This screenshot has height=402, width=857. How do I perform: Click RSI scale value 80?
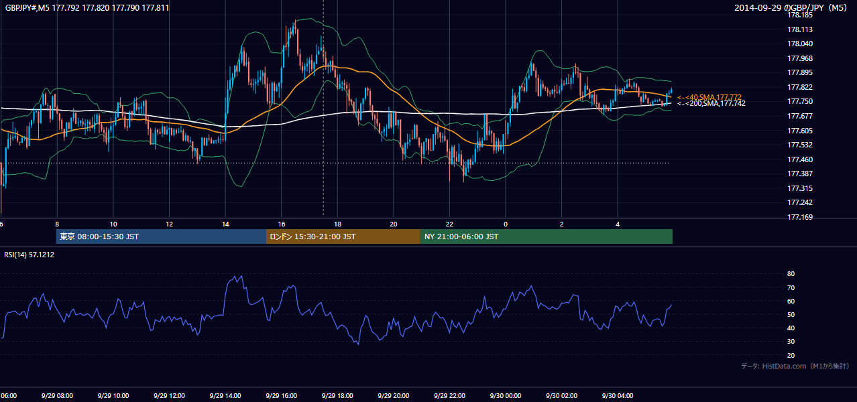click(791, 274)
